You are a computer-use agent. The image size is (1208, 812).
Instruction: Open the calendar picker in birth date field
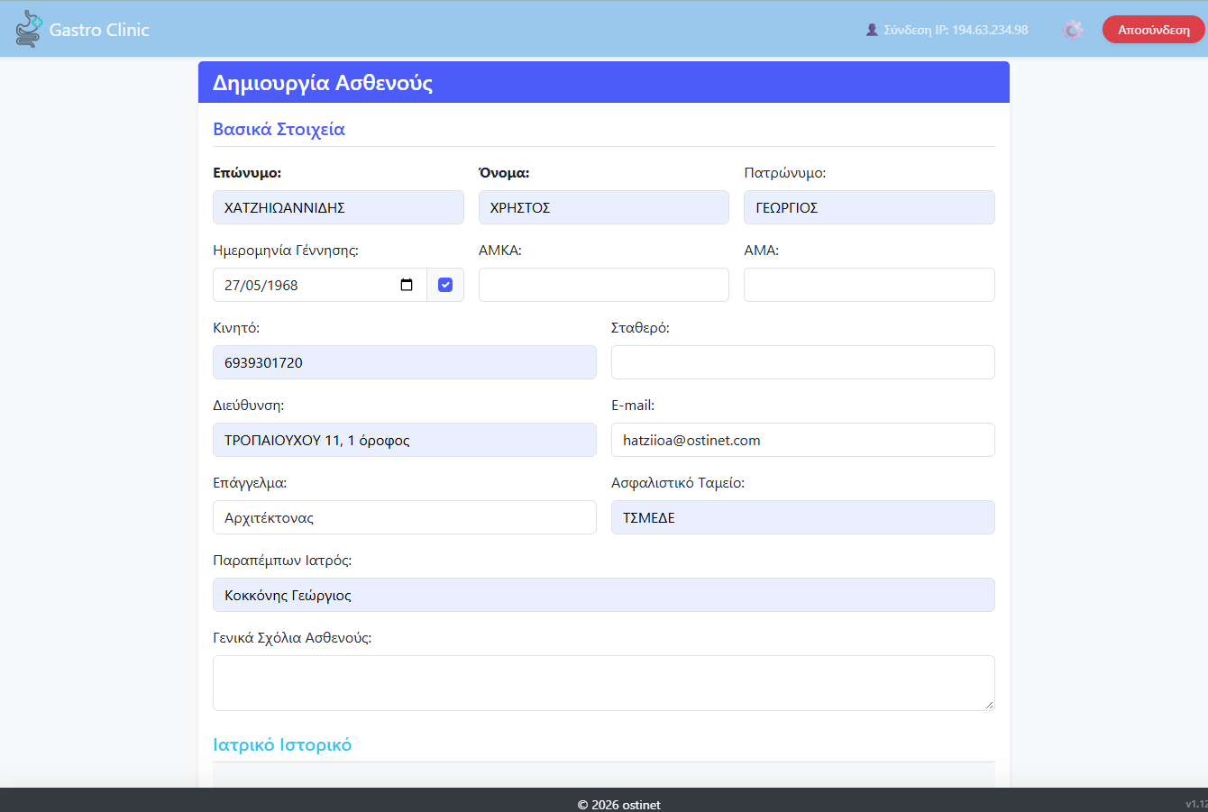(x=407, y=285)
